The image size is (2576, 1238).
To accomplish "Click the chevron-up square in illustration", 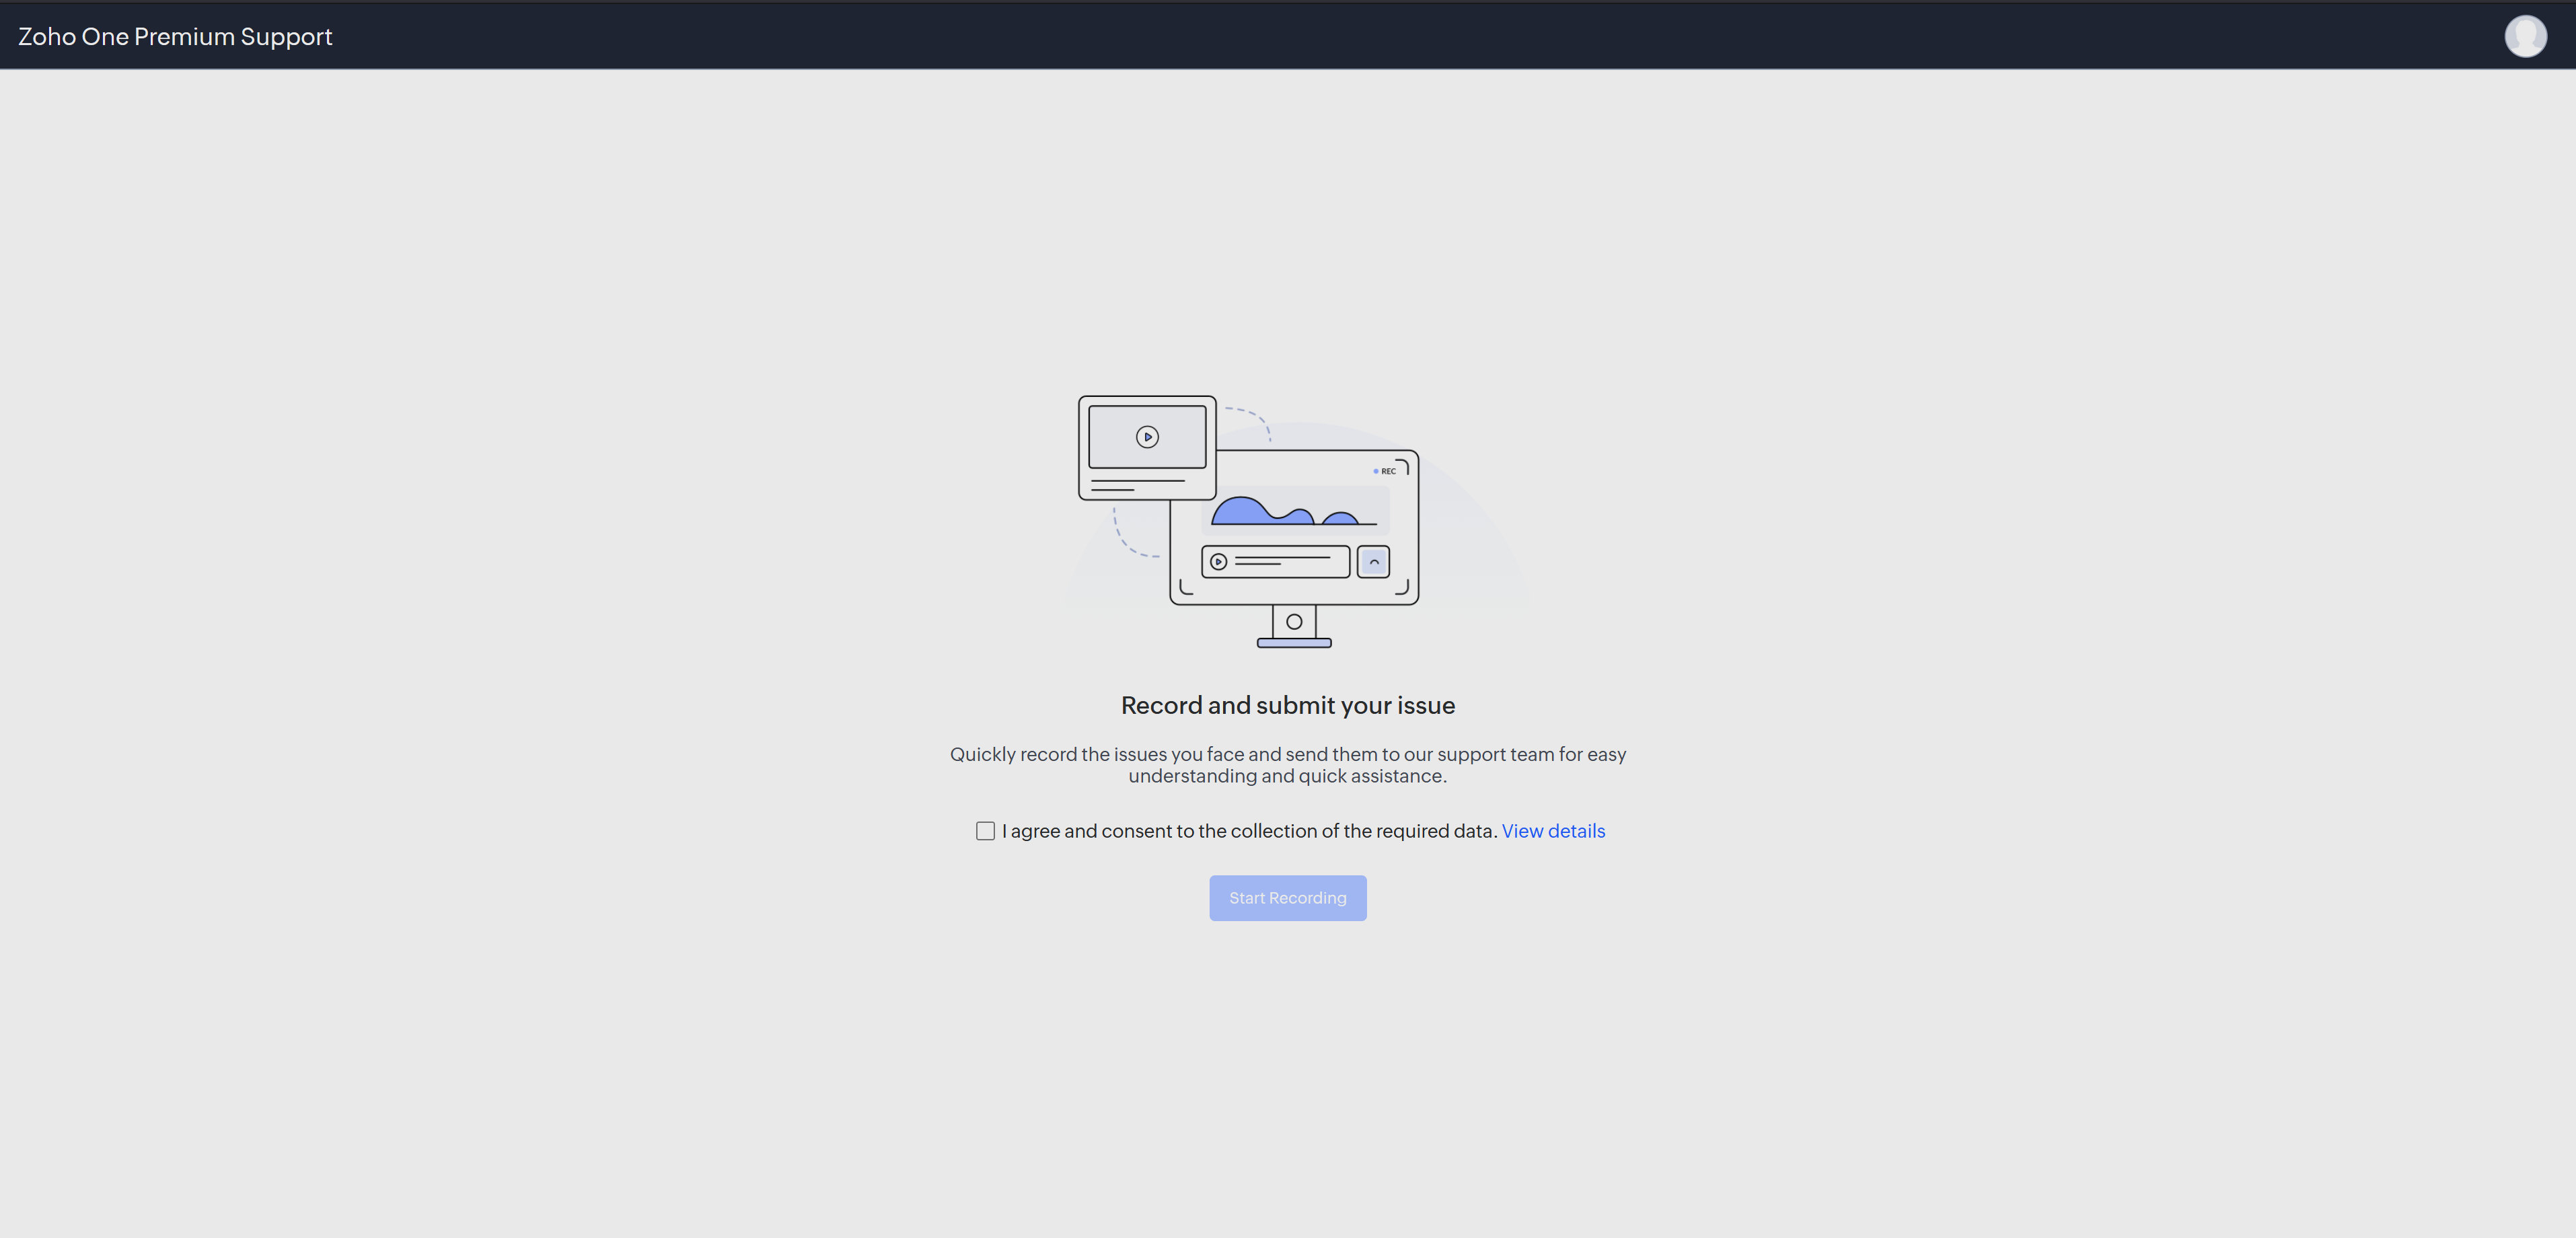I will pos(1373,562).
